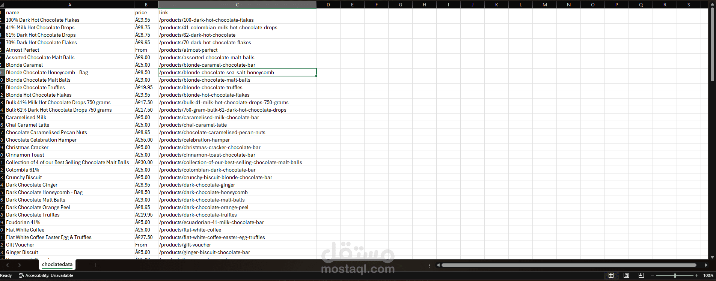Screen dimensions: 716x281
Task: Select 'Chocolate Celebration Hamper' cell
Action: pos(70,140)
